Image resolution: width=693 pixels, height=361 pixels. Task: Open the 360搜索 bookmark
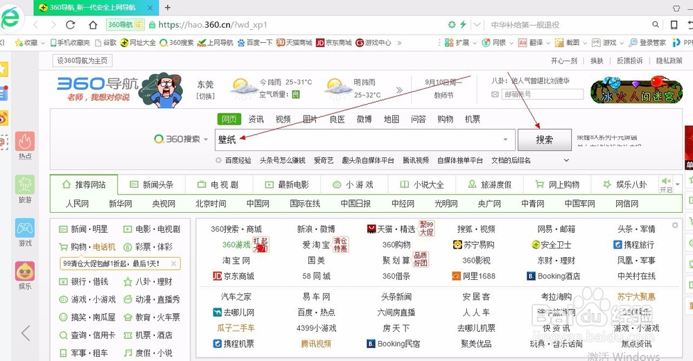click(x=177, y=42)
